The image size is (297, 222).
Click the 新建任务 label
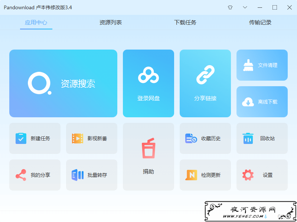click(40, 138)
